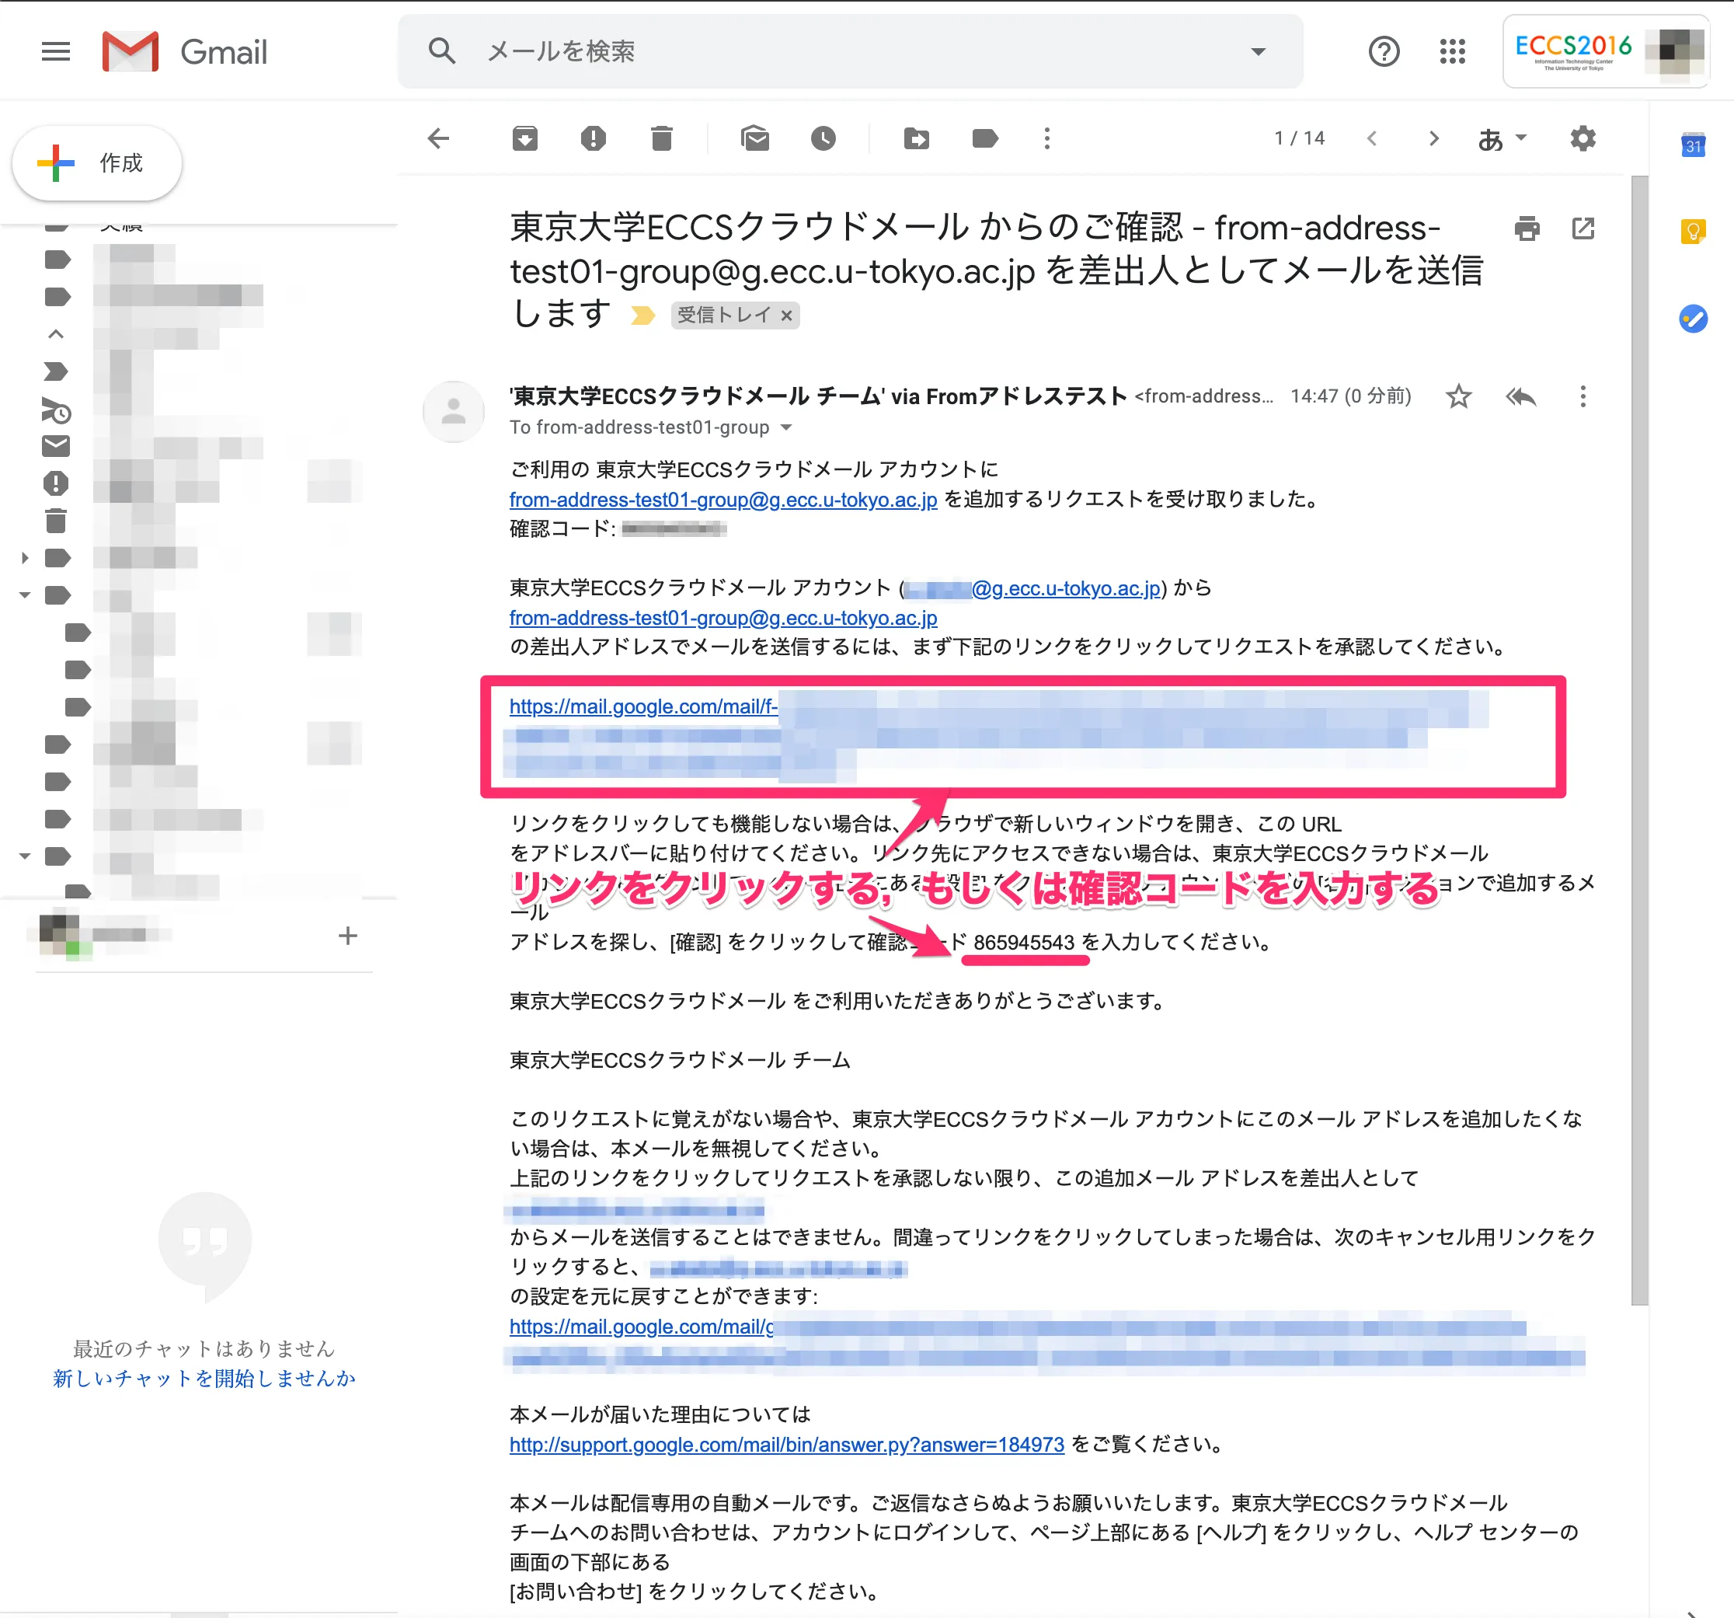Image resolution: width=1734 pixels, height=1618 pixels.
Task: Click the 作成 compose button
Action: click(97, 163)
